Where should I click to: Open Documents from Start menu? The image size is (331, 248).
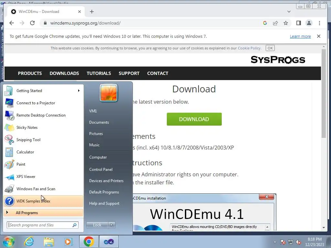click(99, 122)
